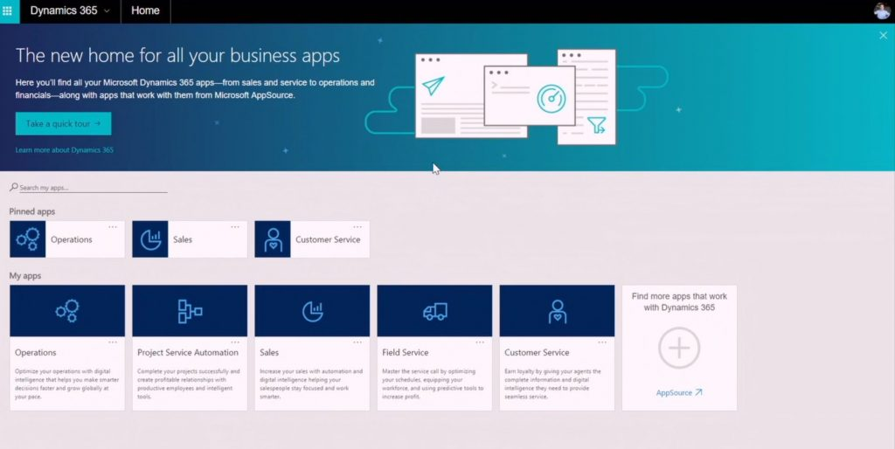Launch Customer Service app from My apps icon
The height and width of the screenshot is (449, 895).
(557, 311)
